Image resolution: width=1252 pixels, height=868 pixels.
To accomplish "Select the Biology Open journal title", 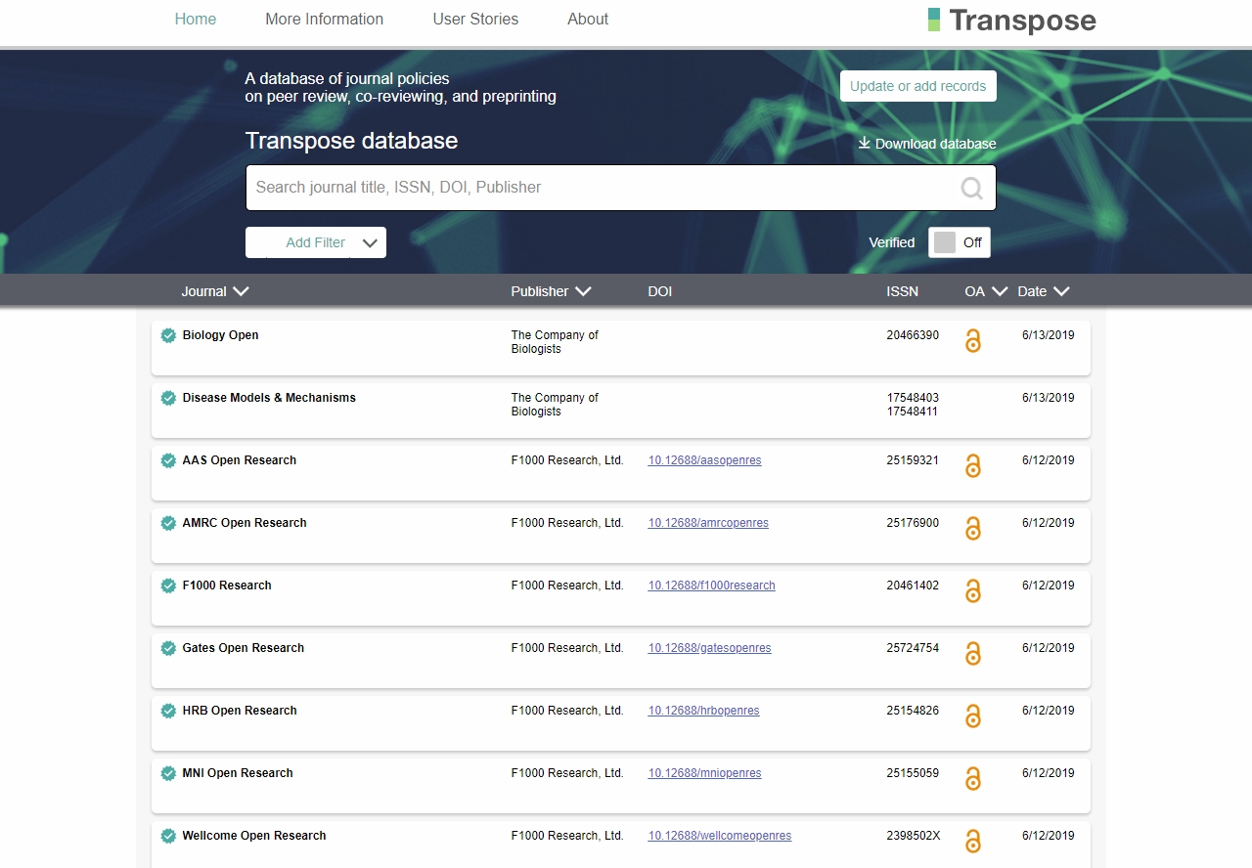I will (220, 335).
